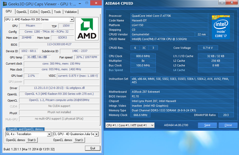
Task: Click the OpenCL 1.2, Pitcairn field
Action: pyautogui.click(x=59, y=100)
